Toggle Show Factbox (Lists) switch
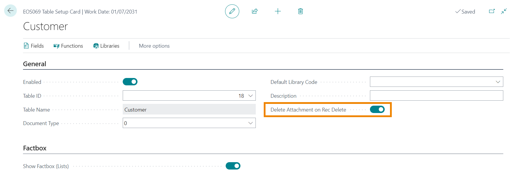Screen dimensions: 526x186 (233, 166)
